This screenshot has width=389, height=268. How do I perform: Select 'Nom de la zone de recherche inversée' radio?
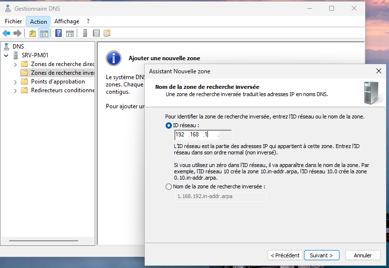pos(169,186)
